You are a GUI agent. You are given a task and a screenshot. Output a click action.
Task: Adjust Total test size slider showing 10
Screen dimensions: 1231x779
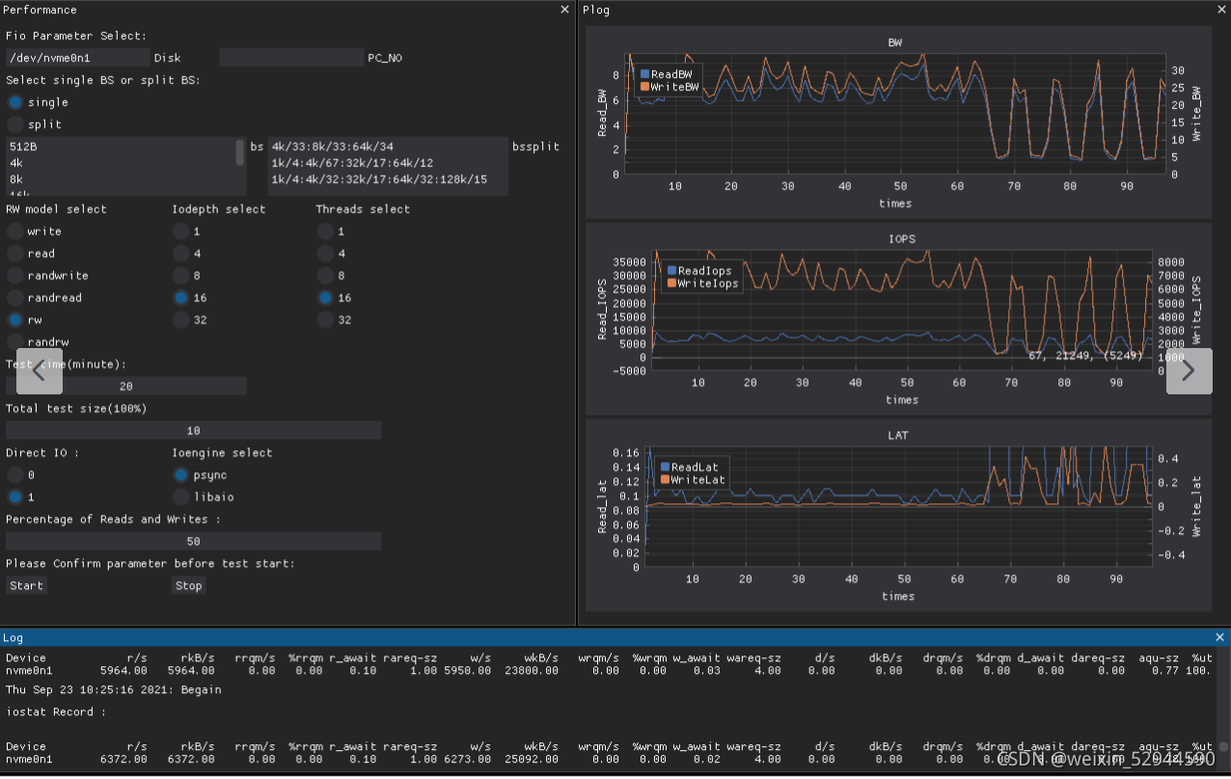193,431
